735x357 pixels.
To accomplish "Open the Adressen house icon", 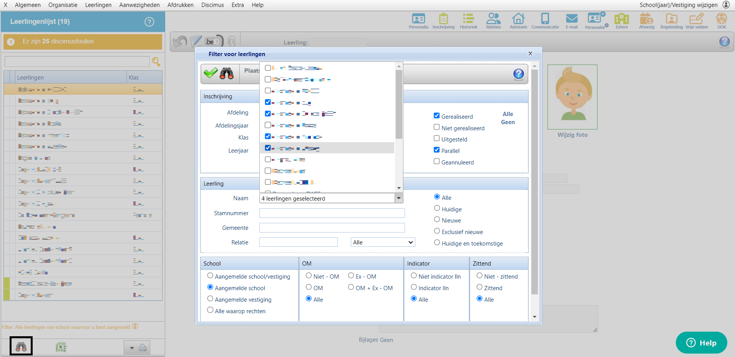I will (x=518, y=20).
